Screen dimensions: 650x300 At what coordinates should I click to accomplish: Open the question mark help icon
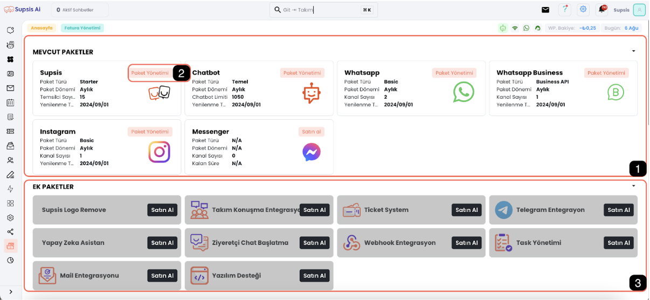pos(564,10)
